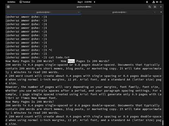Click the line starting "However, the number of pages"
The height and width of the screenshot is (126, 169).
pyautogui.click(x=82, y=87)
